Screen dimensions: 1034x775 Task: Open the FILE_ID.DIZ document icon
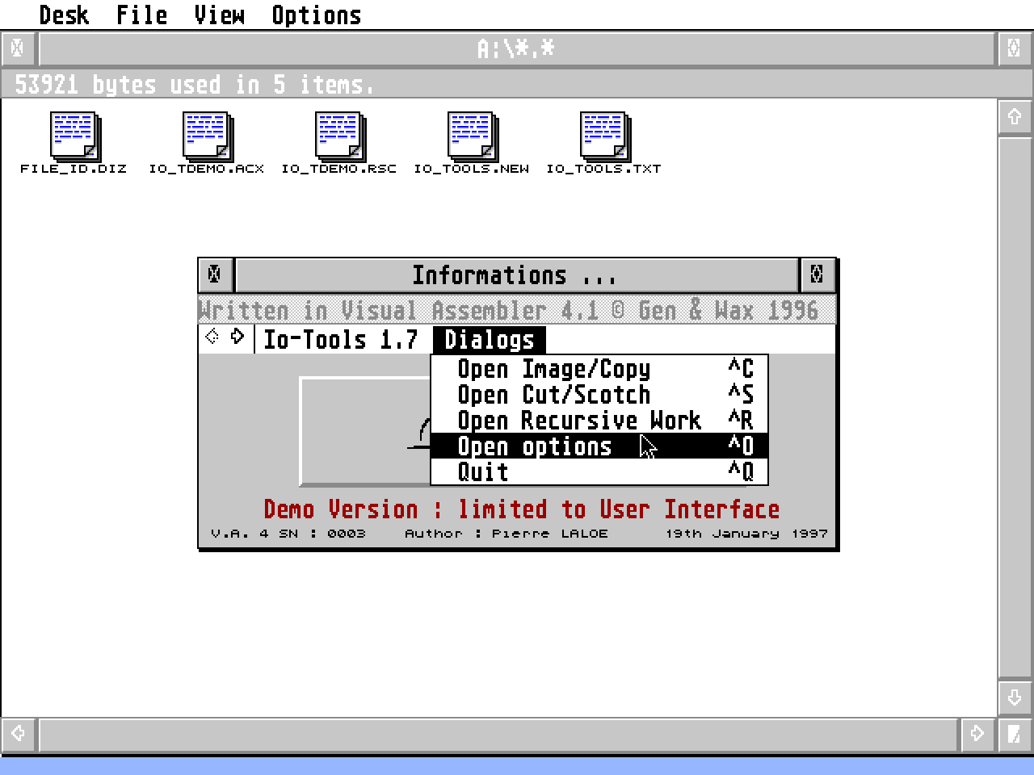(74, 137)
